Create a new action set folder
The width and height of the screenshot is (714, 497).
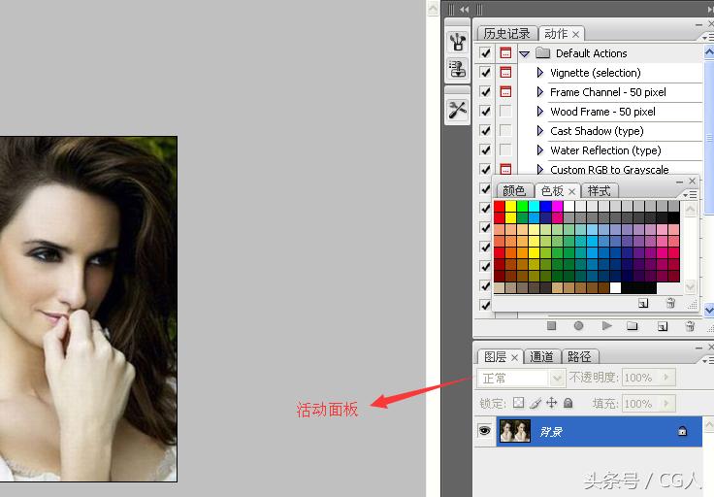pos(633,326)
